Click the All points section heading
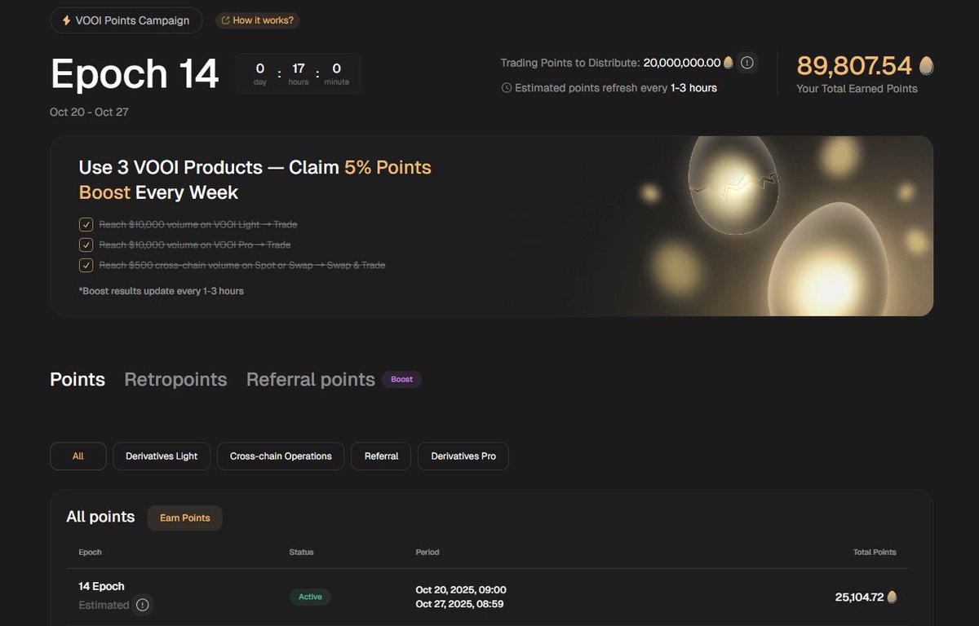The image size is (979, 626). (100, 517)
